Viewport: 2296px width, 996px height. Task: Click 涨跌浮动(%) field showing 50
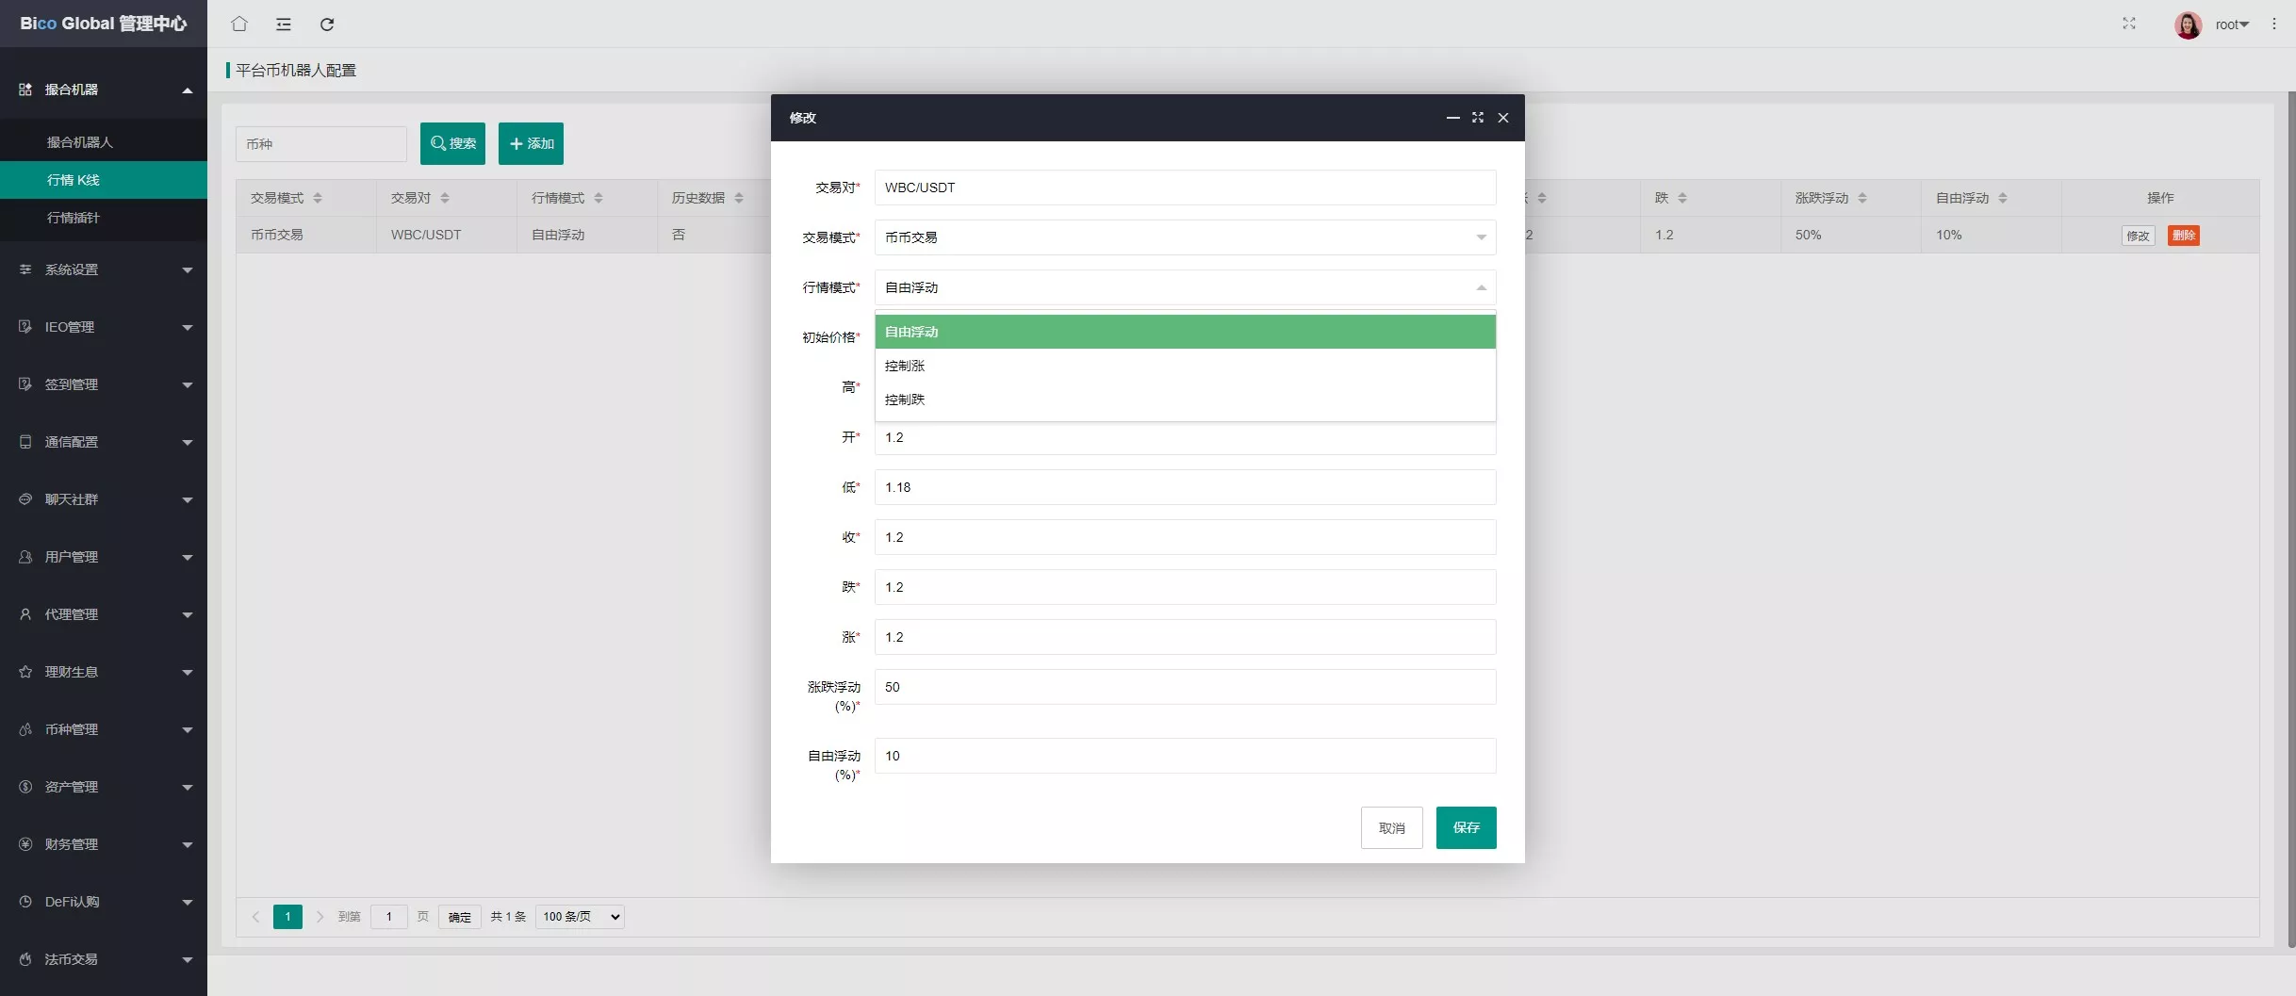(1185, 687)
